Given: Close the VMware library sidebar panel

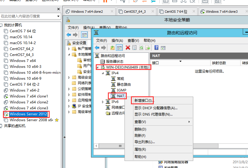Looking at the screenshot, I should (x=58, y=9).
